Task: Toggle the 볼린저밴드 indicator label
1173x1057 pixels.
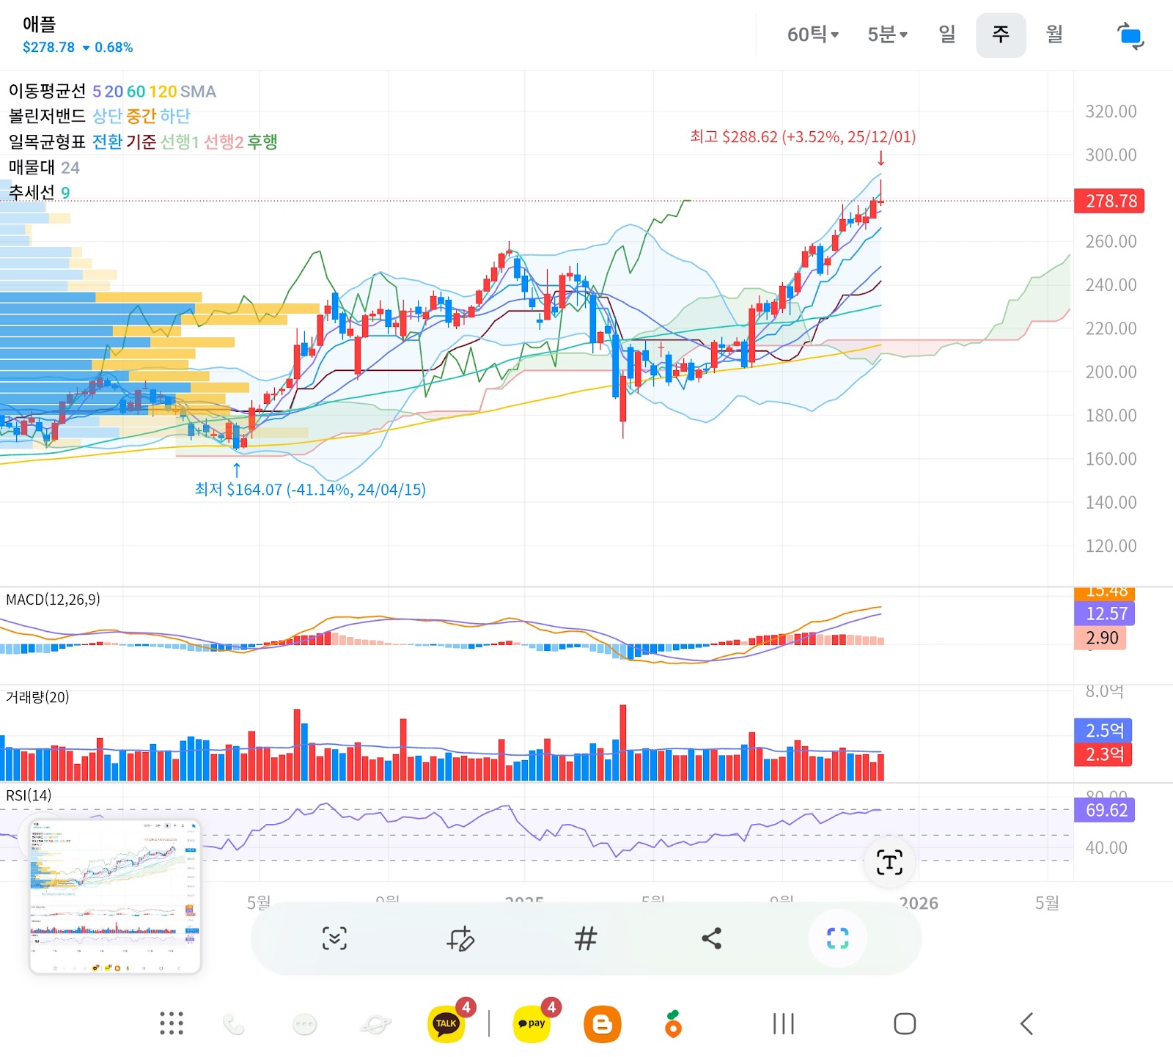Action: [47, 116]
